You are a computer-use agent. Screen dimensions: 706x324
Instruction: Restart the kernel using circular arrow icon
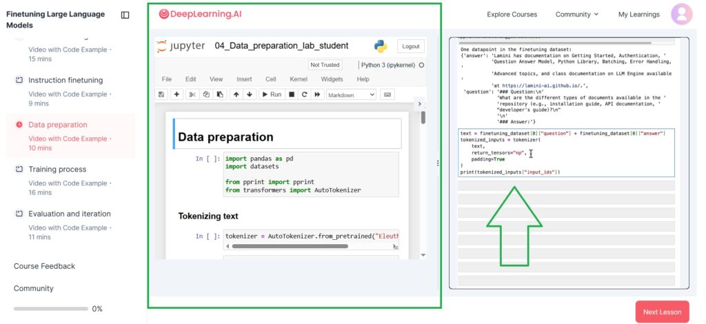(304, 94)
